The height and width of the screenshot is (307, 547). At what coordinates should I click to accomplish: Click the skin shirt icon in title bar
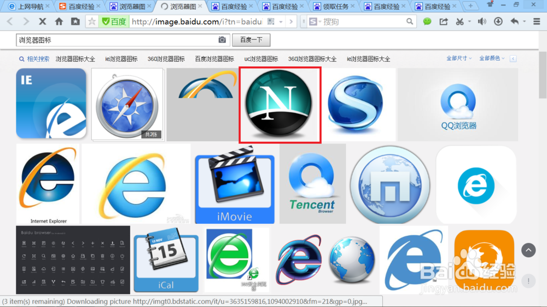[490, 4]
